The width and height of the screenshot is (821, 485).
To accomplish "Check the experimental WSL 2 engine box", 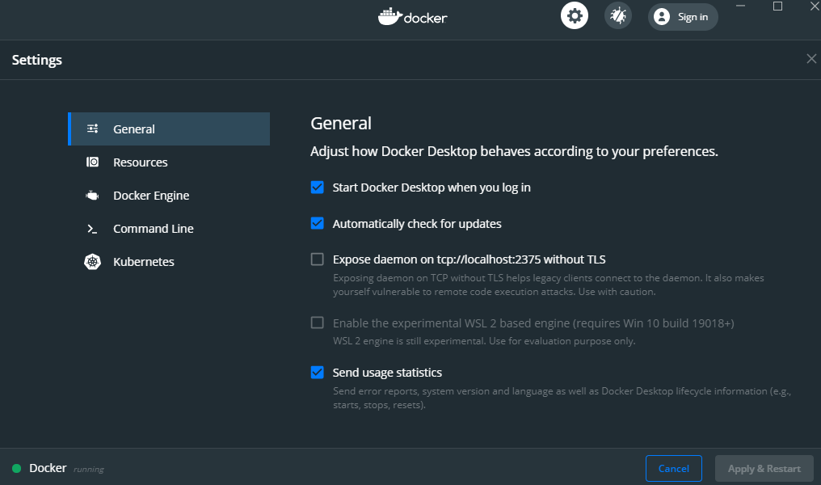I will click(x=318, y=323).
